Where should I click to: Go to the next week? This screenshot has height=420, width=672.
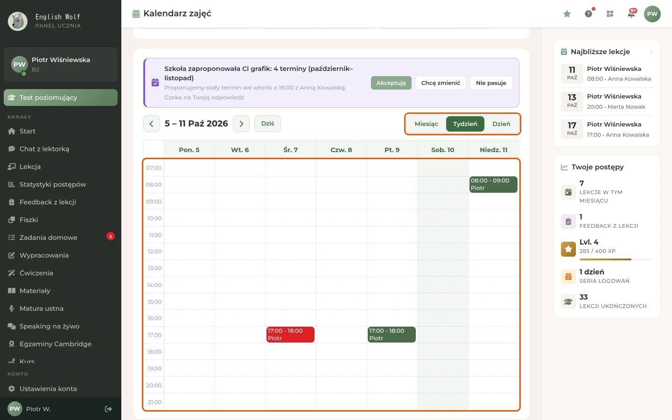pyautogui.click(x=241, y=124)
